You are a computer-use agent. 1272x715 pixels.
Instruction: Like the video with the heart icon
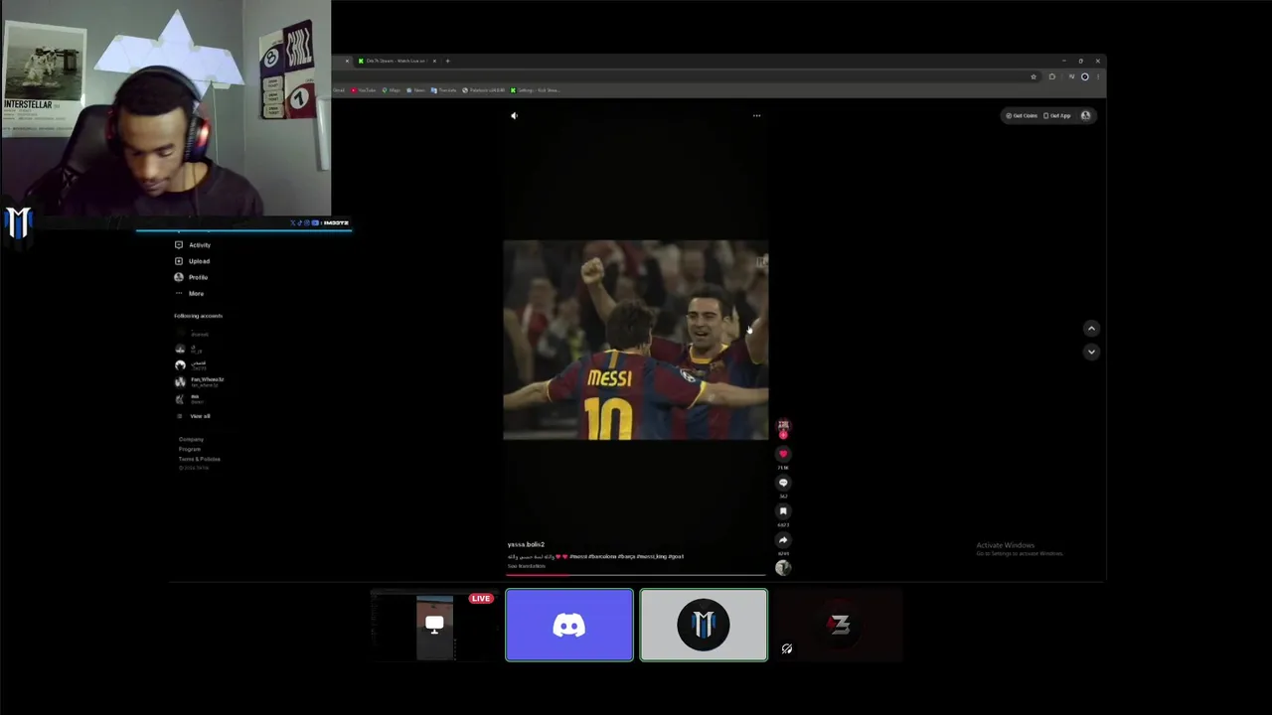783,454
